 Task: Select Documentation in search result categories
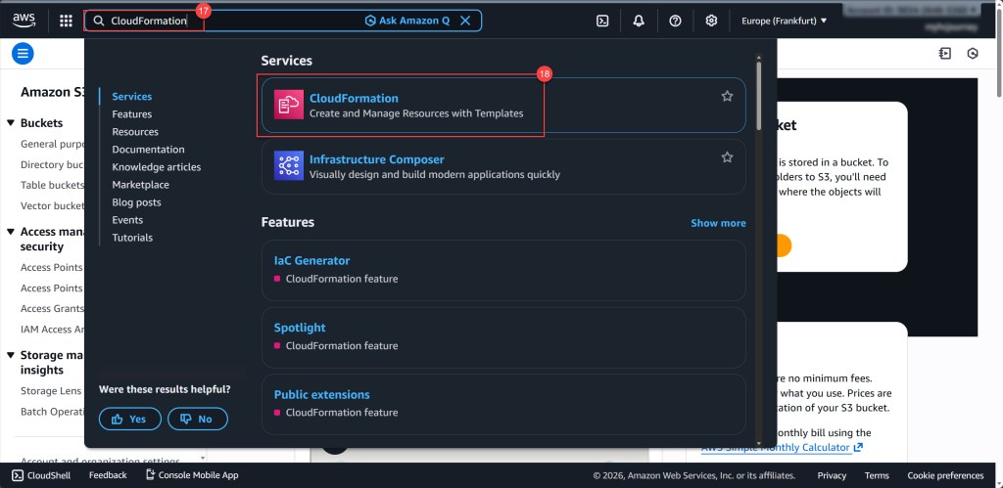click(148, 150)
